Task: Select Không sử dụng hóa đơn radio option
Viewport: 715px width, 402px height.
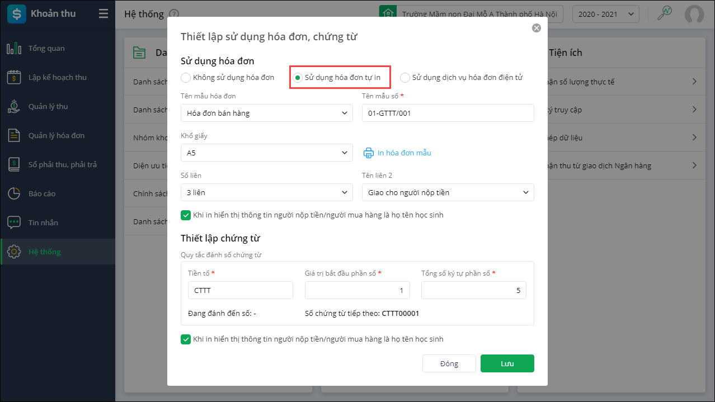Action: (x=186, y=77)
